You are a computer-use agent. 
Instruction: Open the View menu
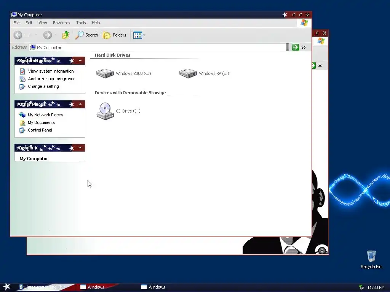tap(43, 23)
